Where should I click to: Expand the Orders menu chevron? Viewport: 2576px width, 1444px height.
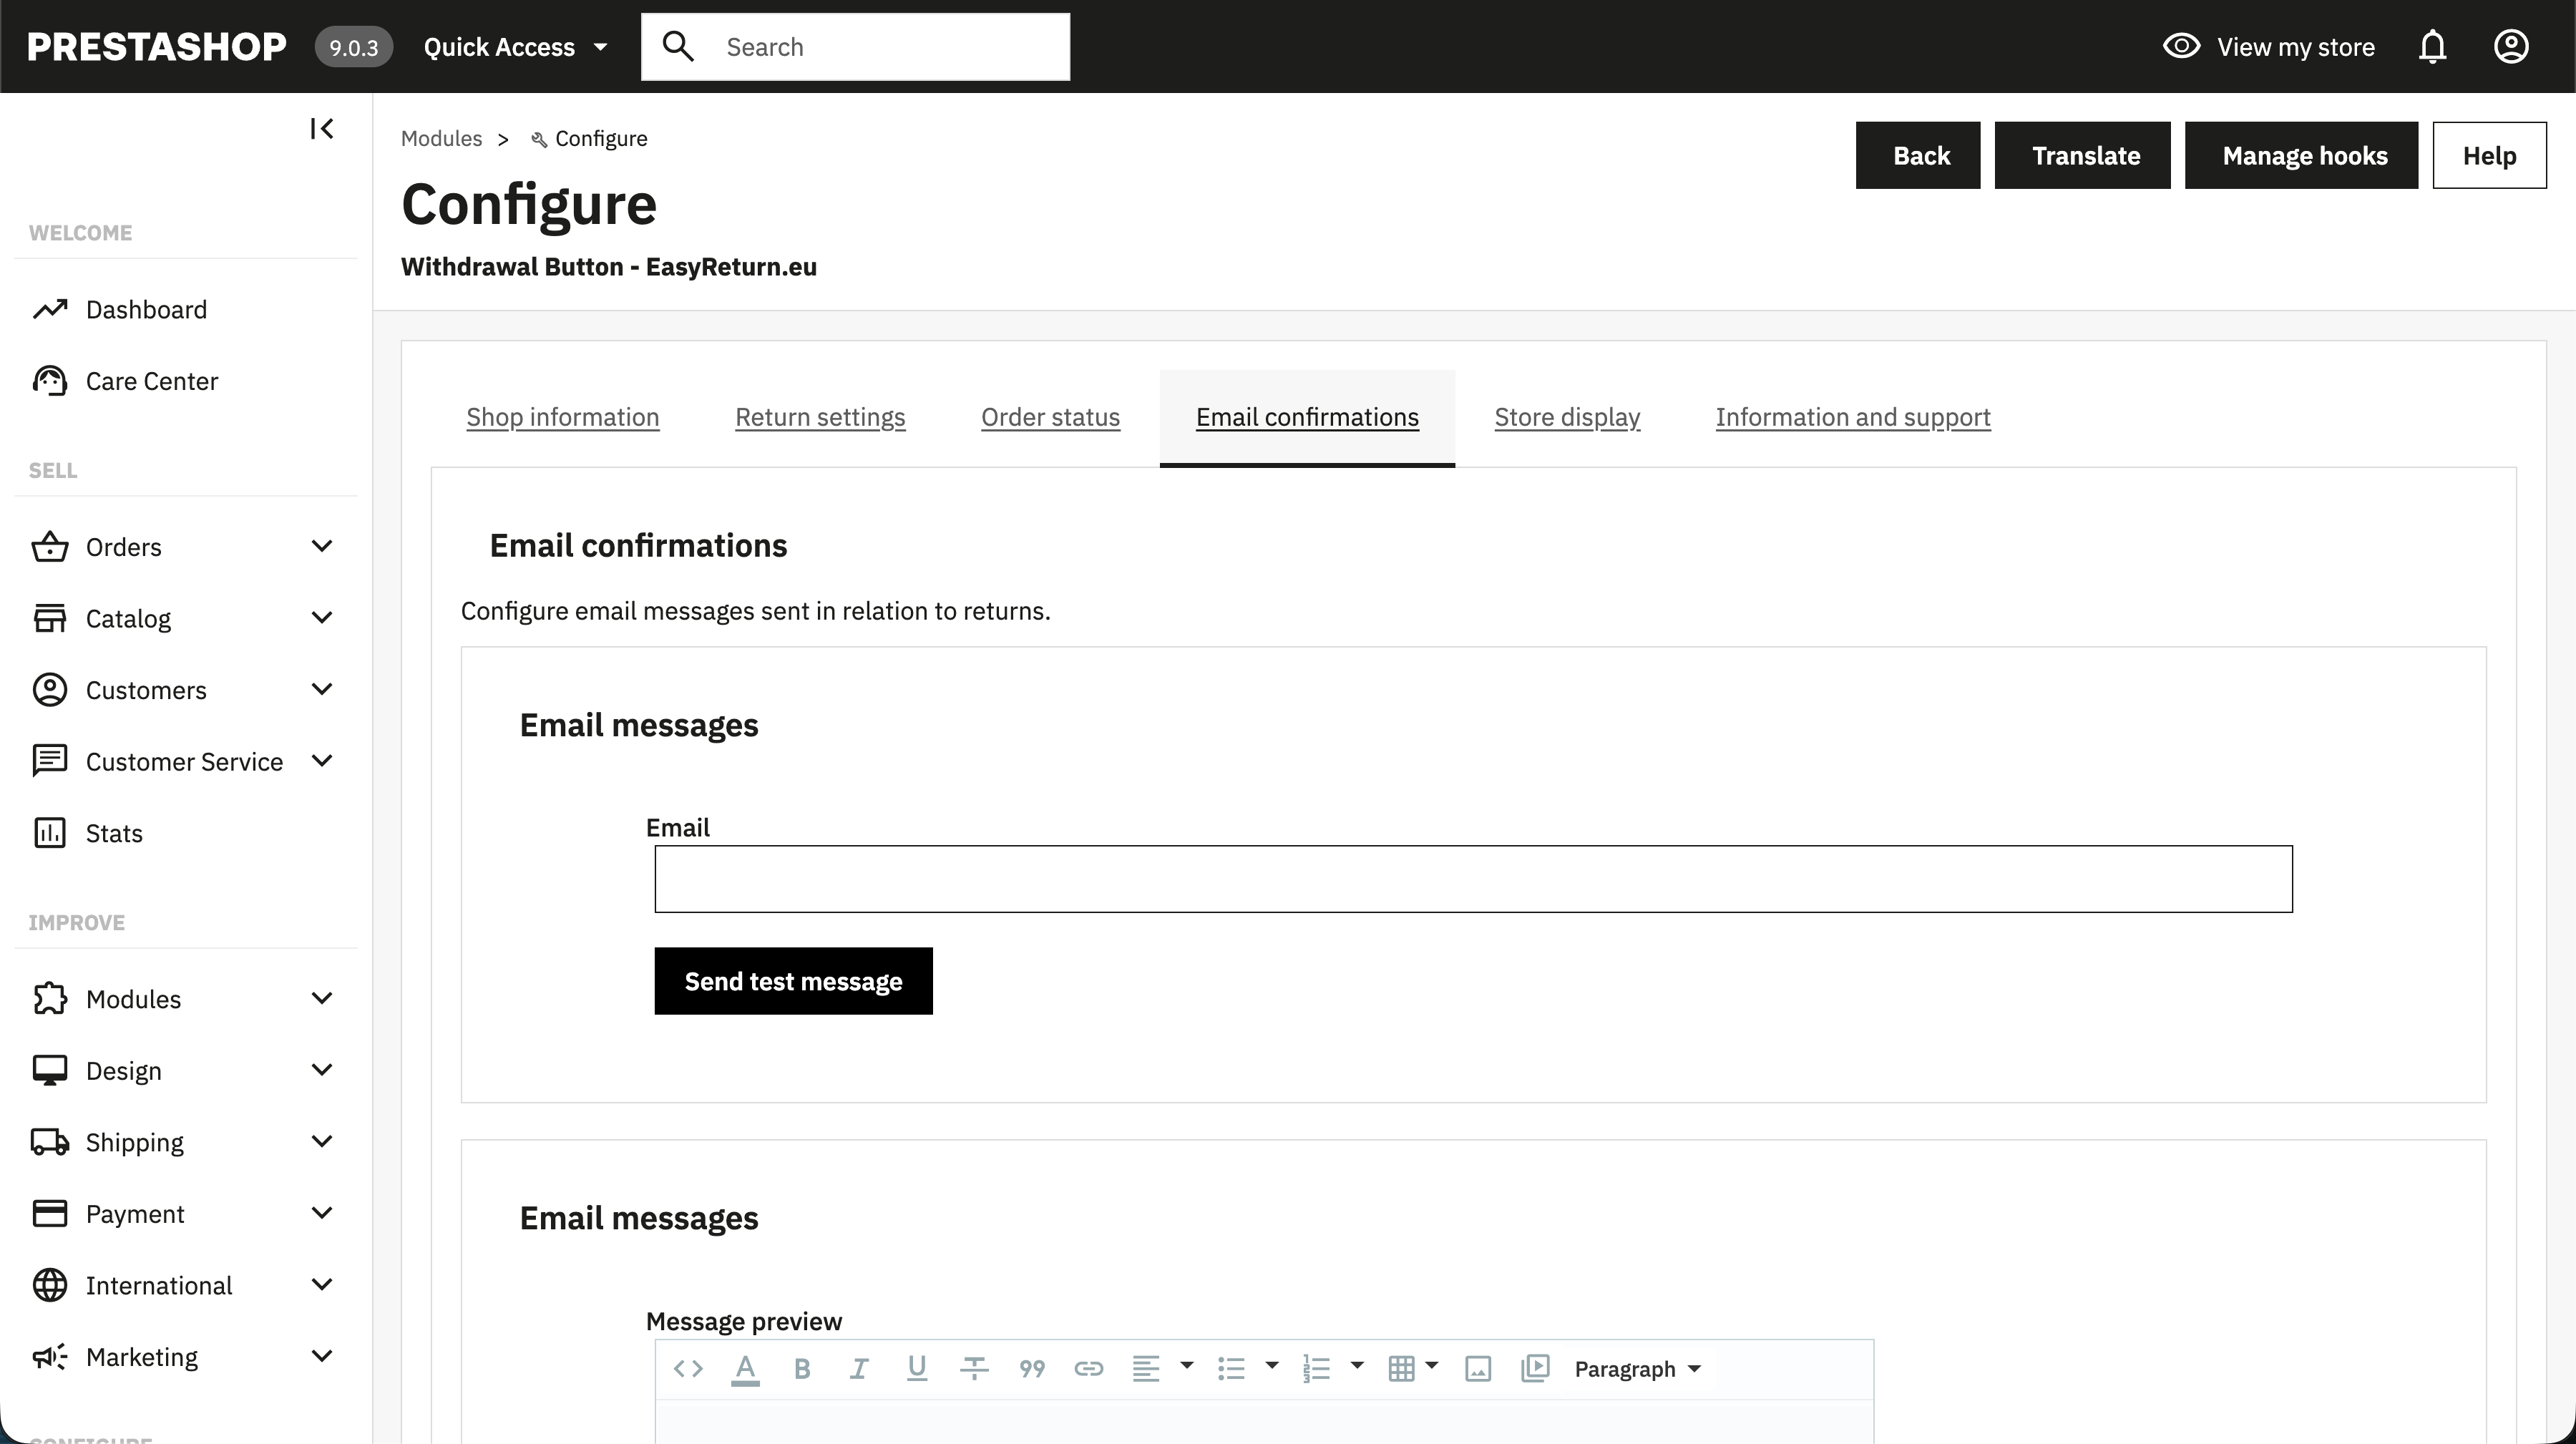(321, 546)
